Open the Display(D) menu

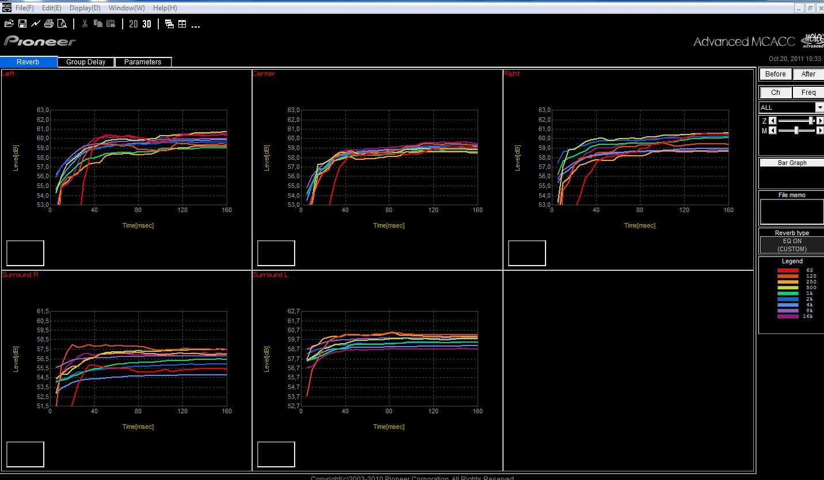85,8
